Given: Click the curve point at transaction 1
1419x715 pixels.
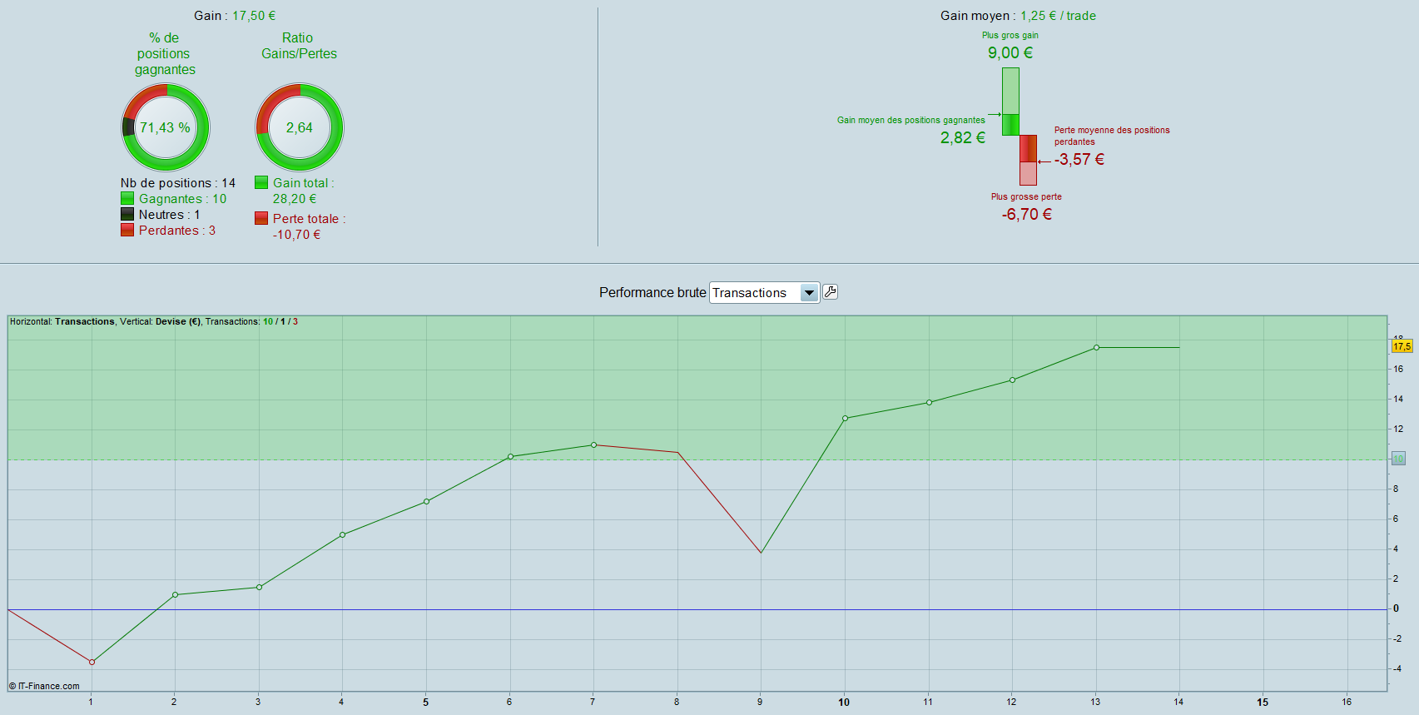Looking at the screenshot, I should coord(92,663).
